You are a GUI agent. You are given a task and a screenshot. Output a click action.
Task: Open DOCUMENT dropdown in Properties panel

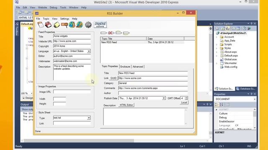click(x=255, y=99)
